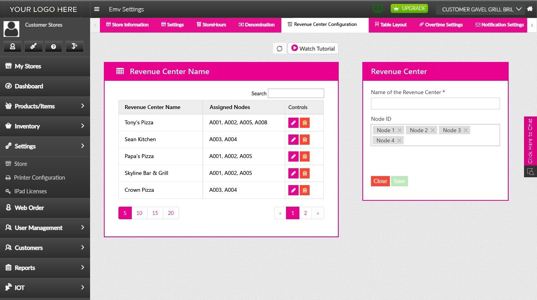Remove Node 2 tag with its X
Viewport: 537px width, 300px height.
(x=433, y=130)
